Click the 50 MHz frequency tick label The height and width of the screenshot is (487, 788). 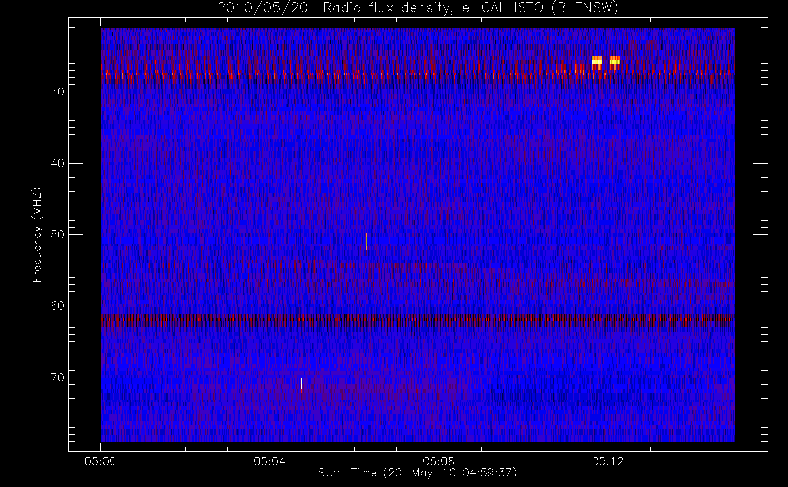click(57, 235)
